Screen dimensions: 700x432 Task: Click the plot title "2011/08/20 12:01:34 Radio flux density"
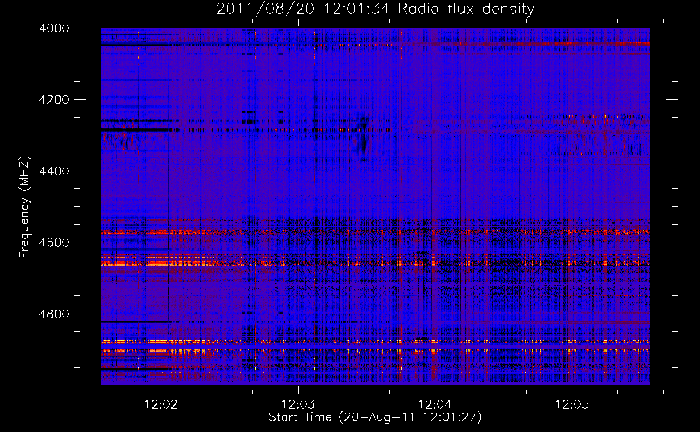[375, 9]
